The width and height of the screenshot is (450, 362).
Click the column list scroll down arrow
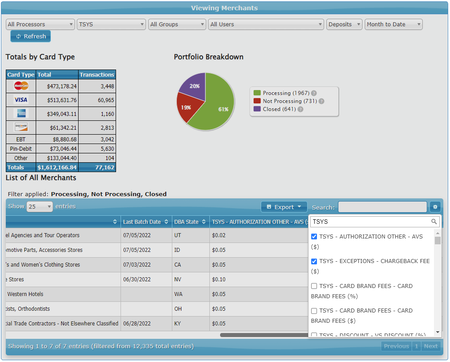(437, 332)
